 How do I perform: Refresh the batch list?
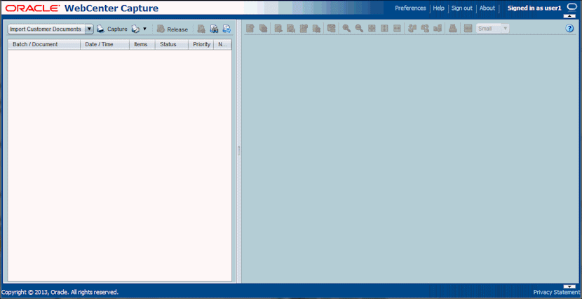(226, 29)
